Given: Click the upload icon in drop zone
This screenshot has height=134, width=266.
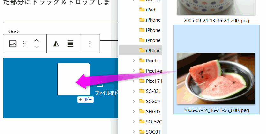Looking at the screenshot, I should [x=100, y=84].
